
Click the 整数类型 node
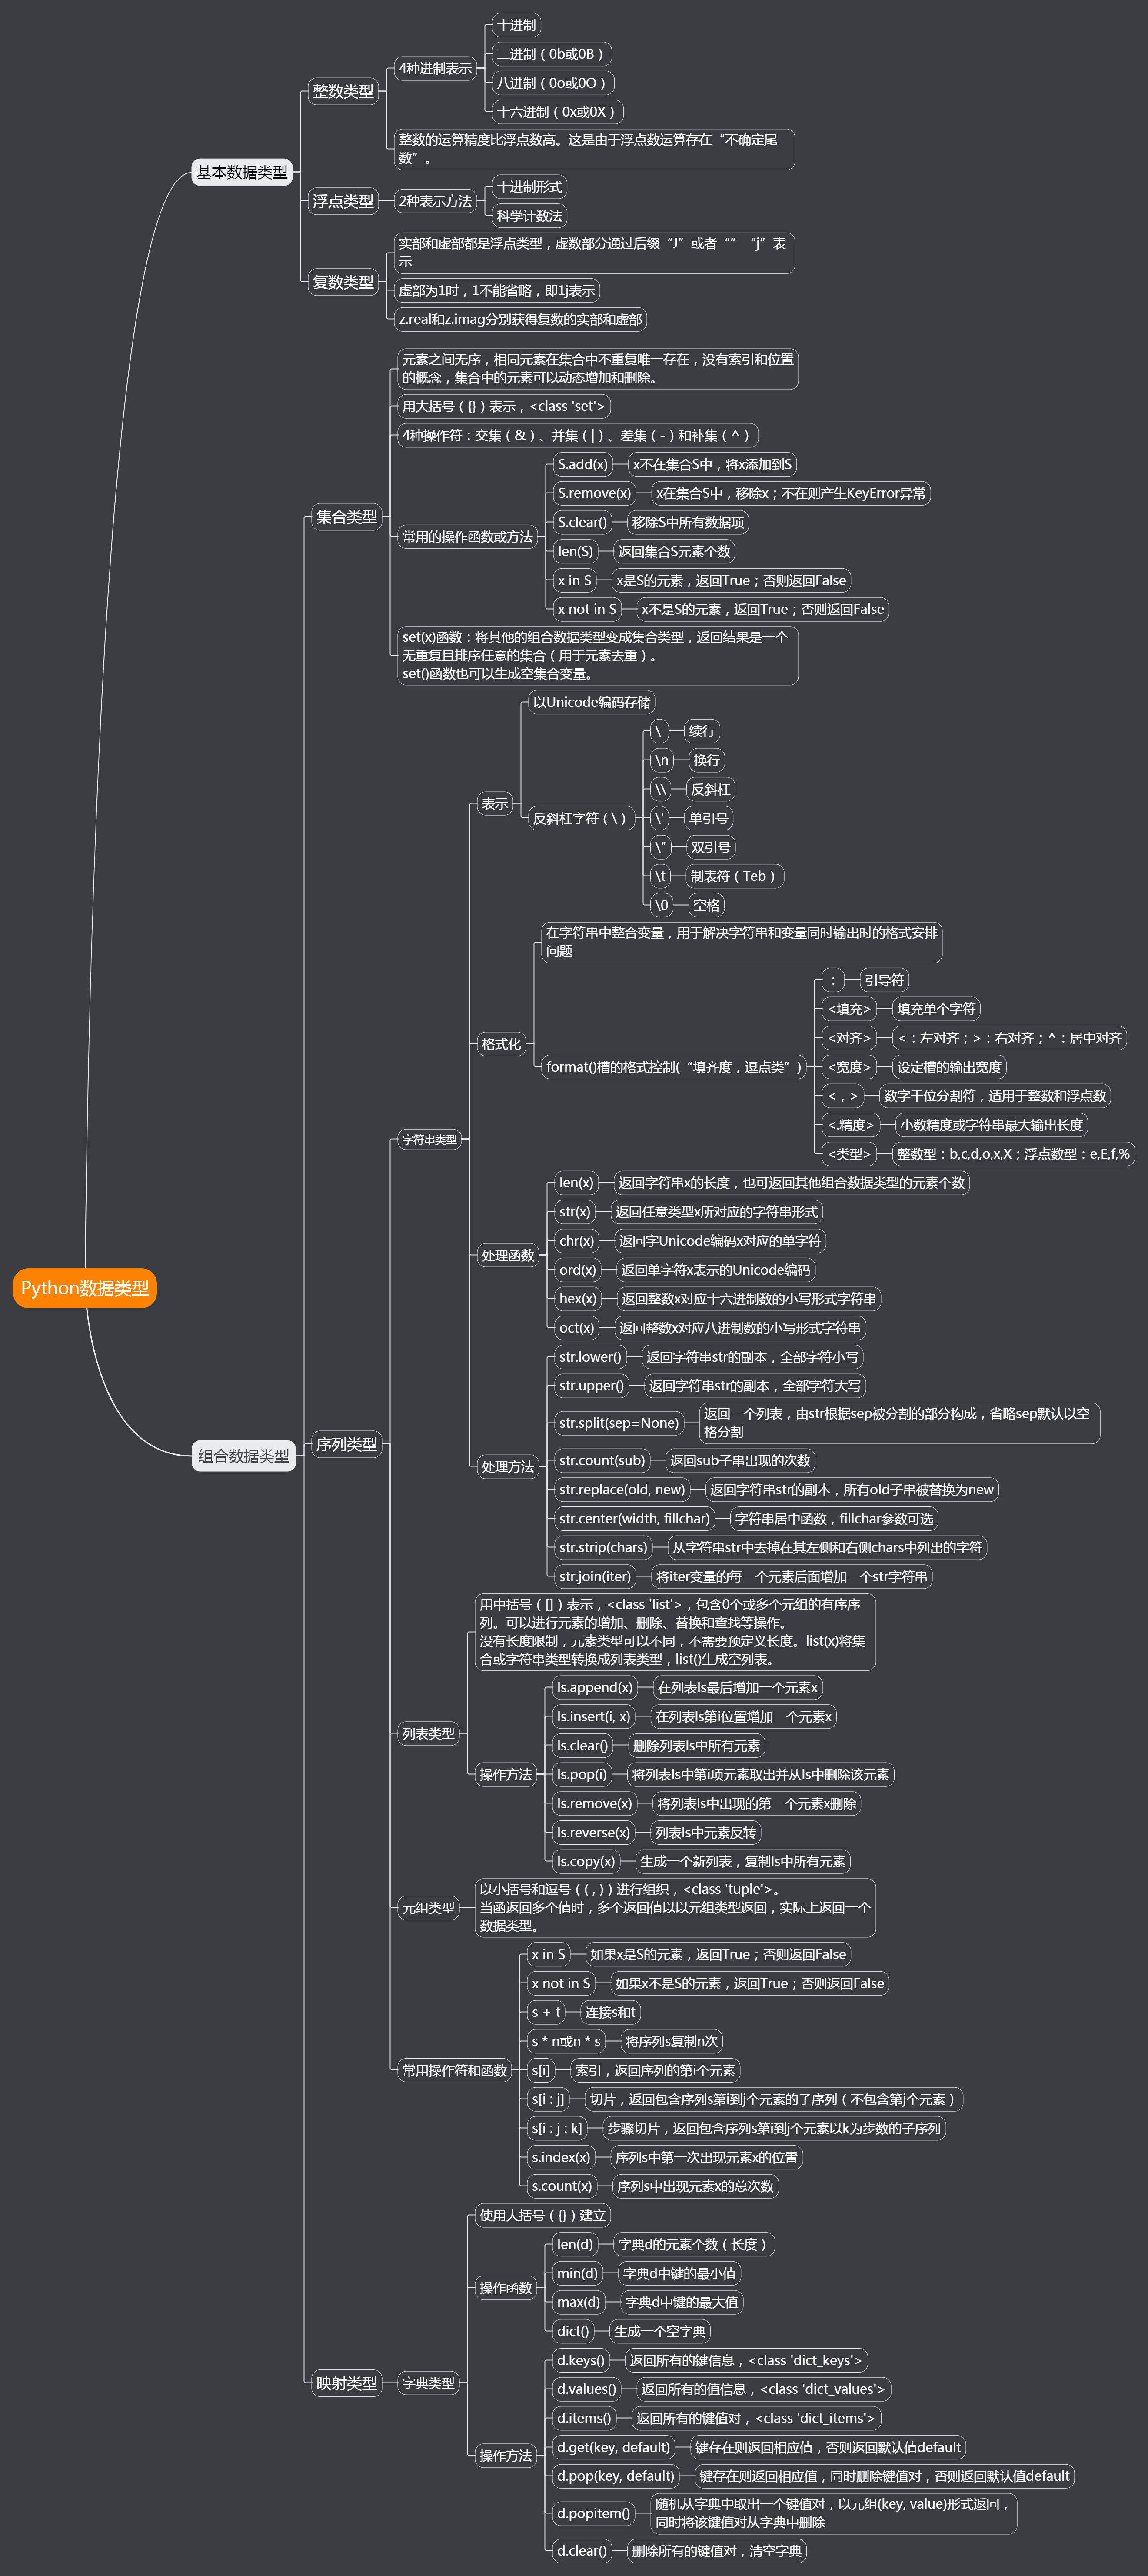point(343,91)
